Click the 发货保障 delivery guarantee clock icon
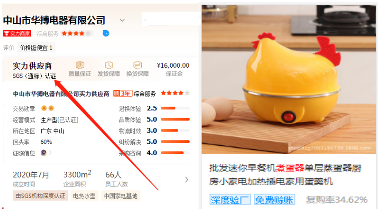 click(x=109, y=65)
